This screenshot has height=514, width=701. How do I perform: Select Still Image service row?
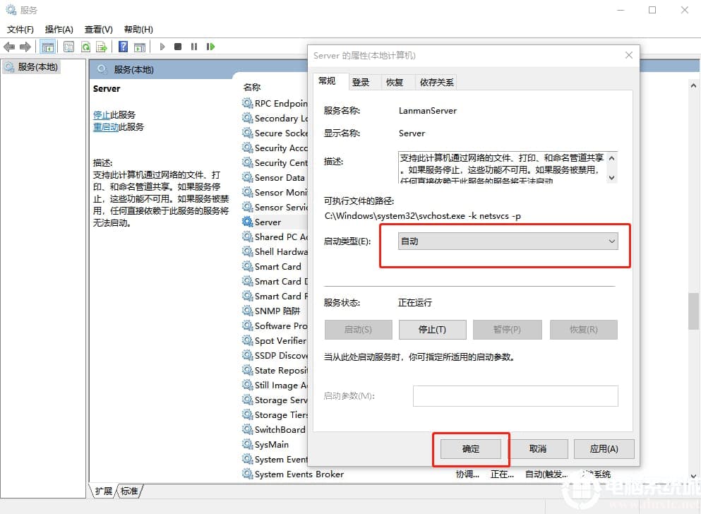[275, 385]
